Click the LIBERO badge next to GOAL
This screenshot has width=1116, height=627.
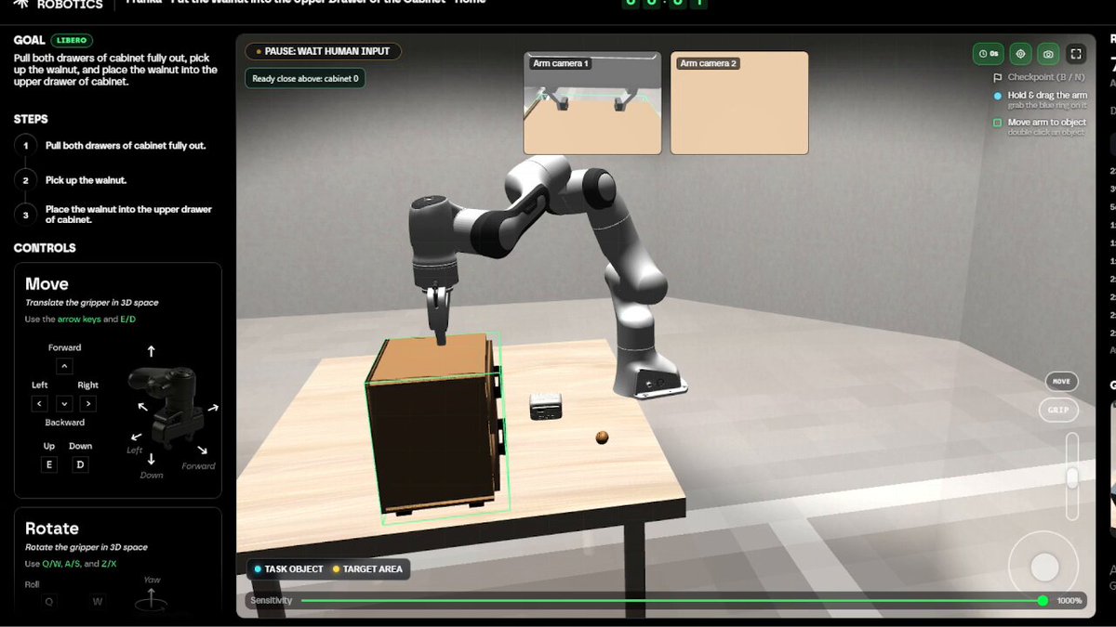point(71,41)
